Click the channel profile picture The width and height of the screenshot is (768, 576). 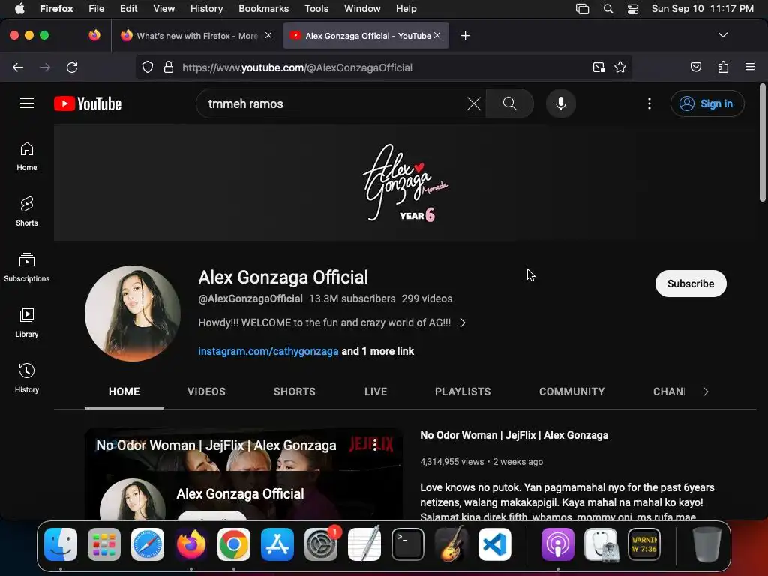[x=133, y=313]
